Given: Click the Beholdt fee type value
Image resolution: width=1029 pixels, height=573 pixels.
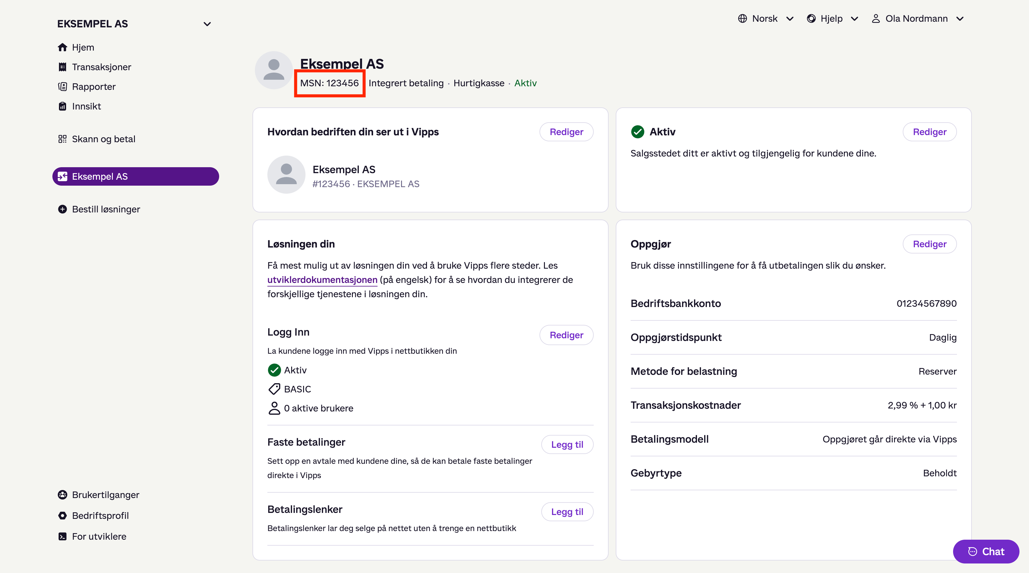Looking at the screenshot, I should pyautogui.click(x=939, y=473).
